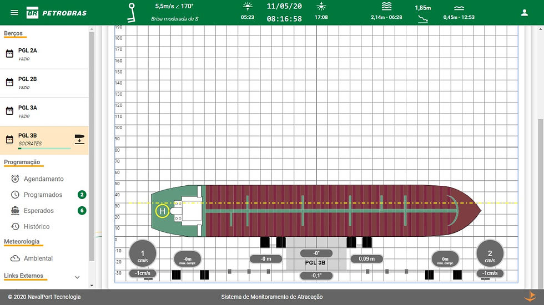Click the low tide icon above 0,45m
The image size is (544, 305).
click(x=459, y=8)
